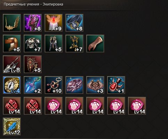Select the winged cloak +9 item
168x139 pixels.
click(54, 23)
